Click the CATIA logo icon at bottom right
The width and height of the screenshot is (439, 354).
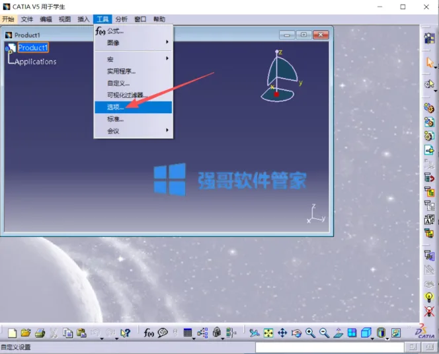click(x=425, y=332)
